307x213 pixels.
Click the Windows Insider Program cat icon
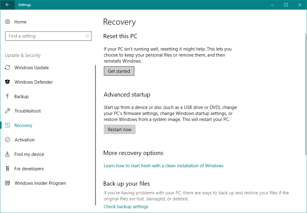[8, 183]
